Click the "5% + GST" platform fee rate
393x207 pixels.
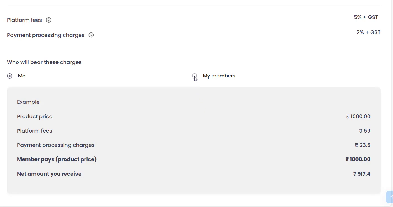366,17
